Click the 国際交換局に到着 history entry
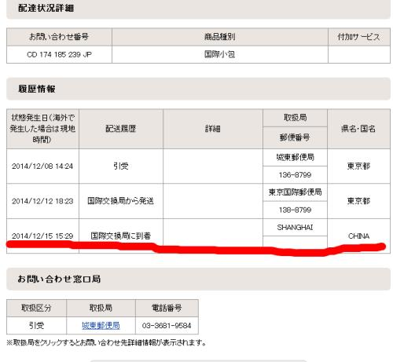 [x=121, y=236]
